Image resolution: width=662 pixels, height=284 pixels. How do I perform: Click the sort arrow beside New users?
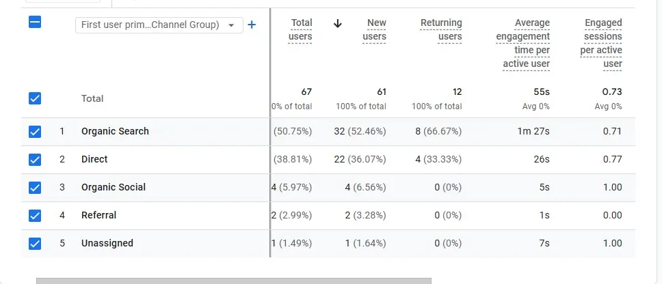point(337,23)
